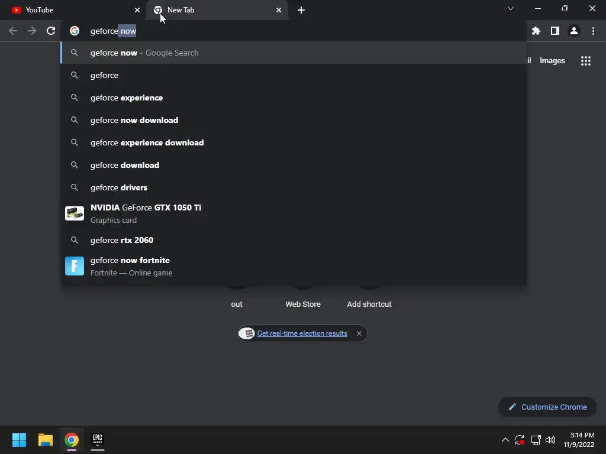The image size is (606, 454).
Task: Pick 'geforce drivers' suggestion
Action: pyautogui.click(x=294, y=187)
